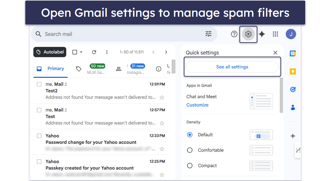Viewport: 330px width, 181px height.
Task: Click the 12:59 PM timestamp
Action: pyautogui.click(x=157, y=84)
